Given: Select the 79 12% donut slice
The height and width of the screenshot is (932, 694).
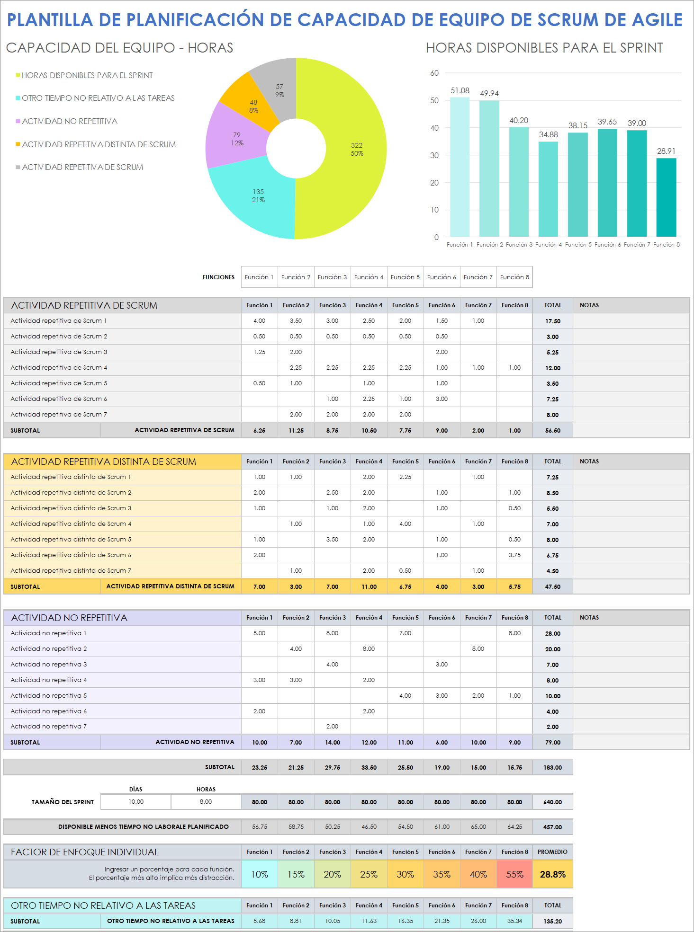Looking at the screenshot, I should pyautogui.click(x=236, y=139).
